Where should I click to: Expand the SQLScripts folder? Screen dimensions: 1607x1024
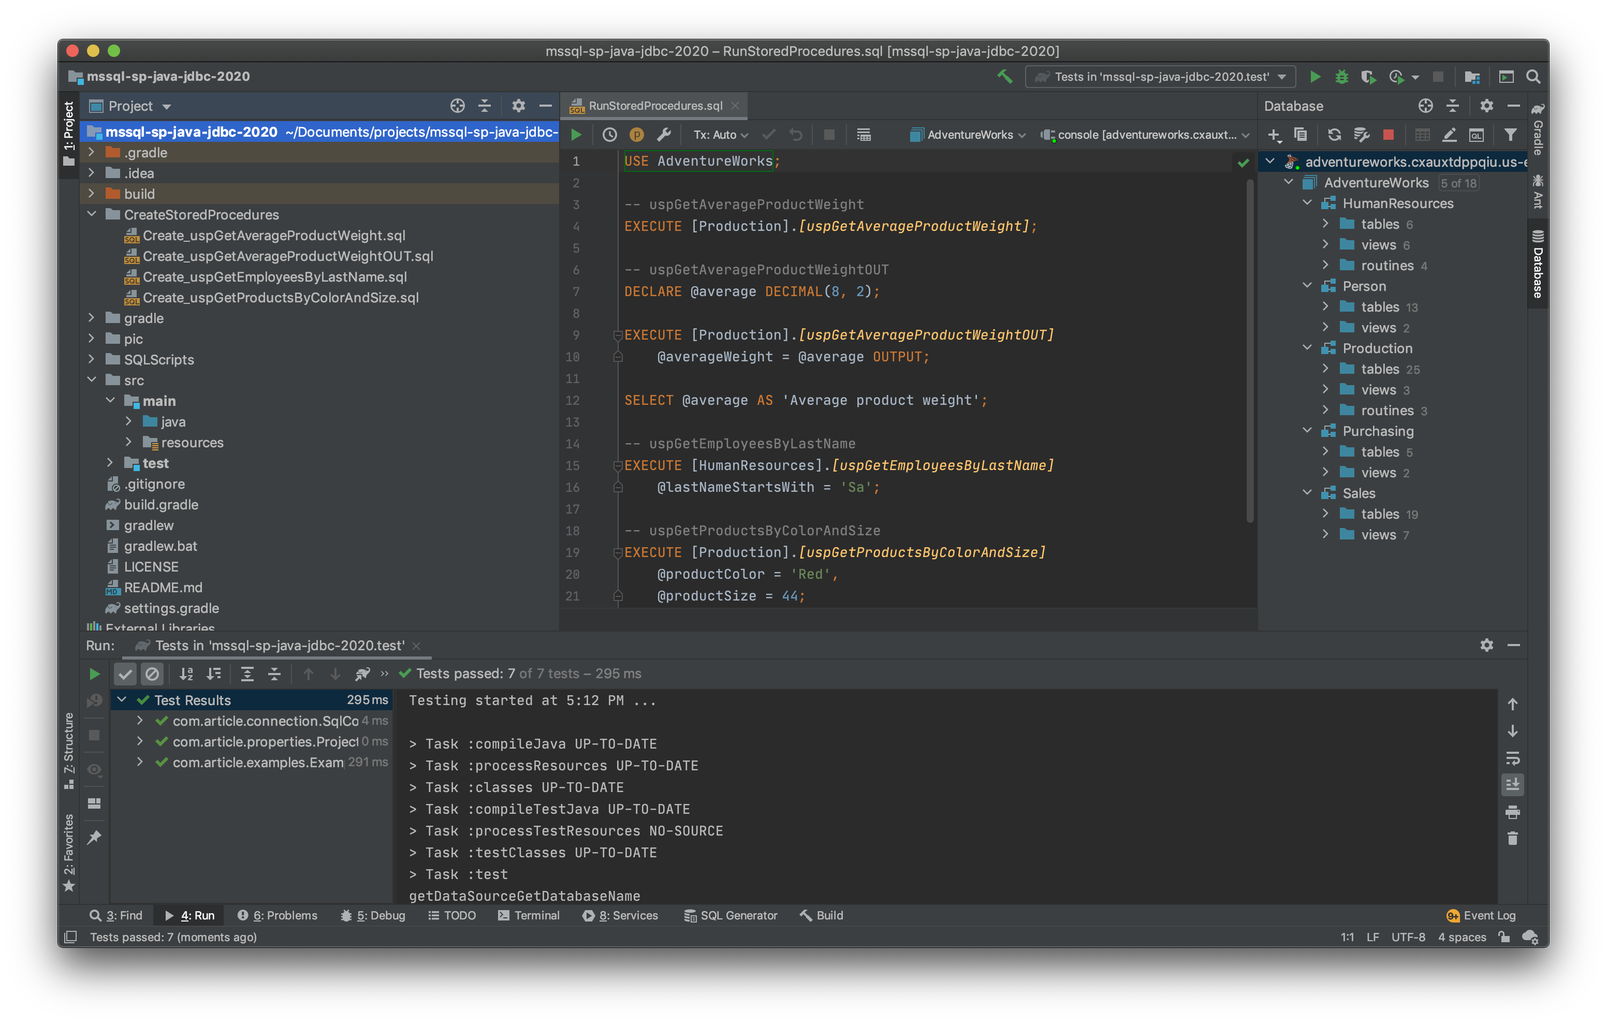[x=92, y=359]
